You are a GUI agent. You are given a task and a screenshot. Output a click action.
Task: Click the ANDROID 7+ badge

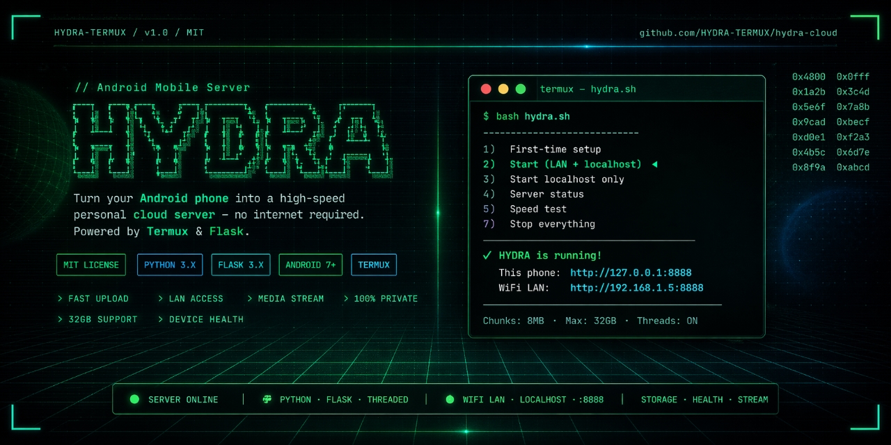coord(310,265)
